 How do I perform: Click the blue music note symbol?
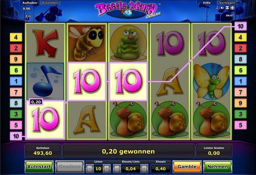click(x=45, y=81)
